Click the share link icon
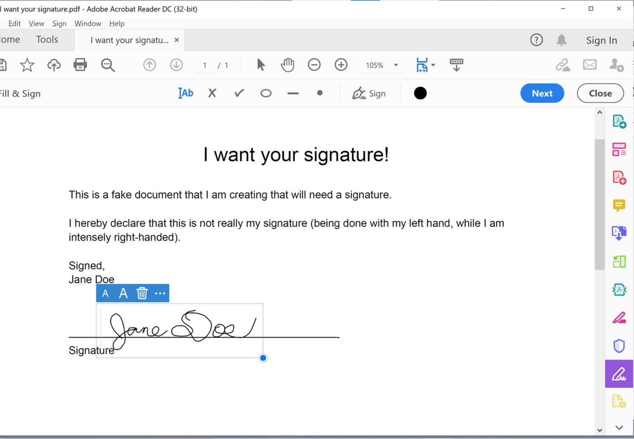The height and width of the screenshot is (439, 634). click(563, 65)
